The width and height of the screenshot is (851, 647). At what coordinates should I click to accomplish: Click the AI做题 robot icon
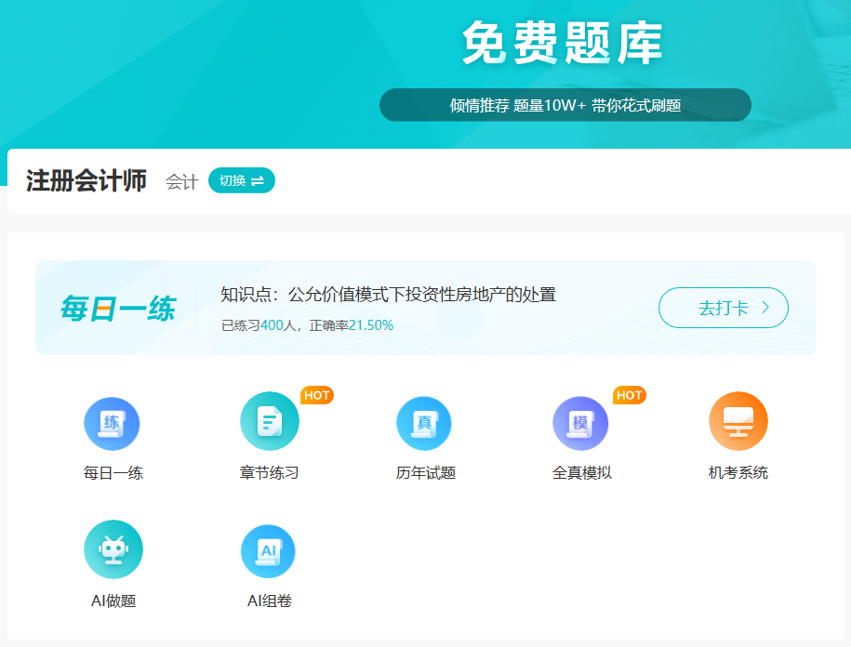point(113,548)
